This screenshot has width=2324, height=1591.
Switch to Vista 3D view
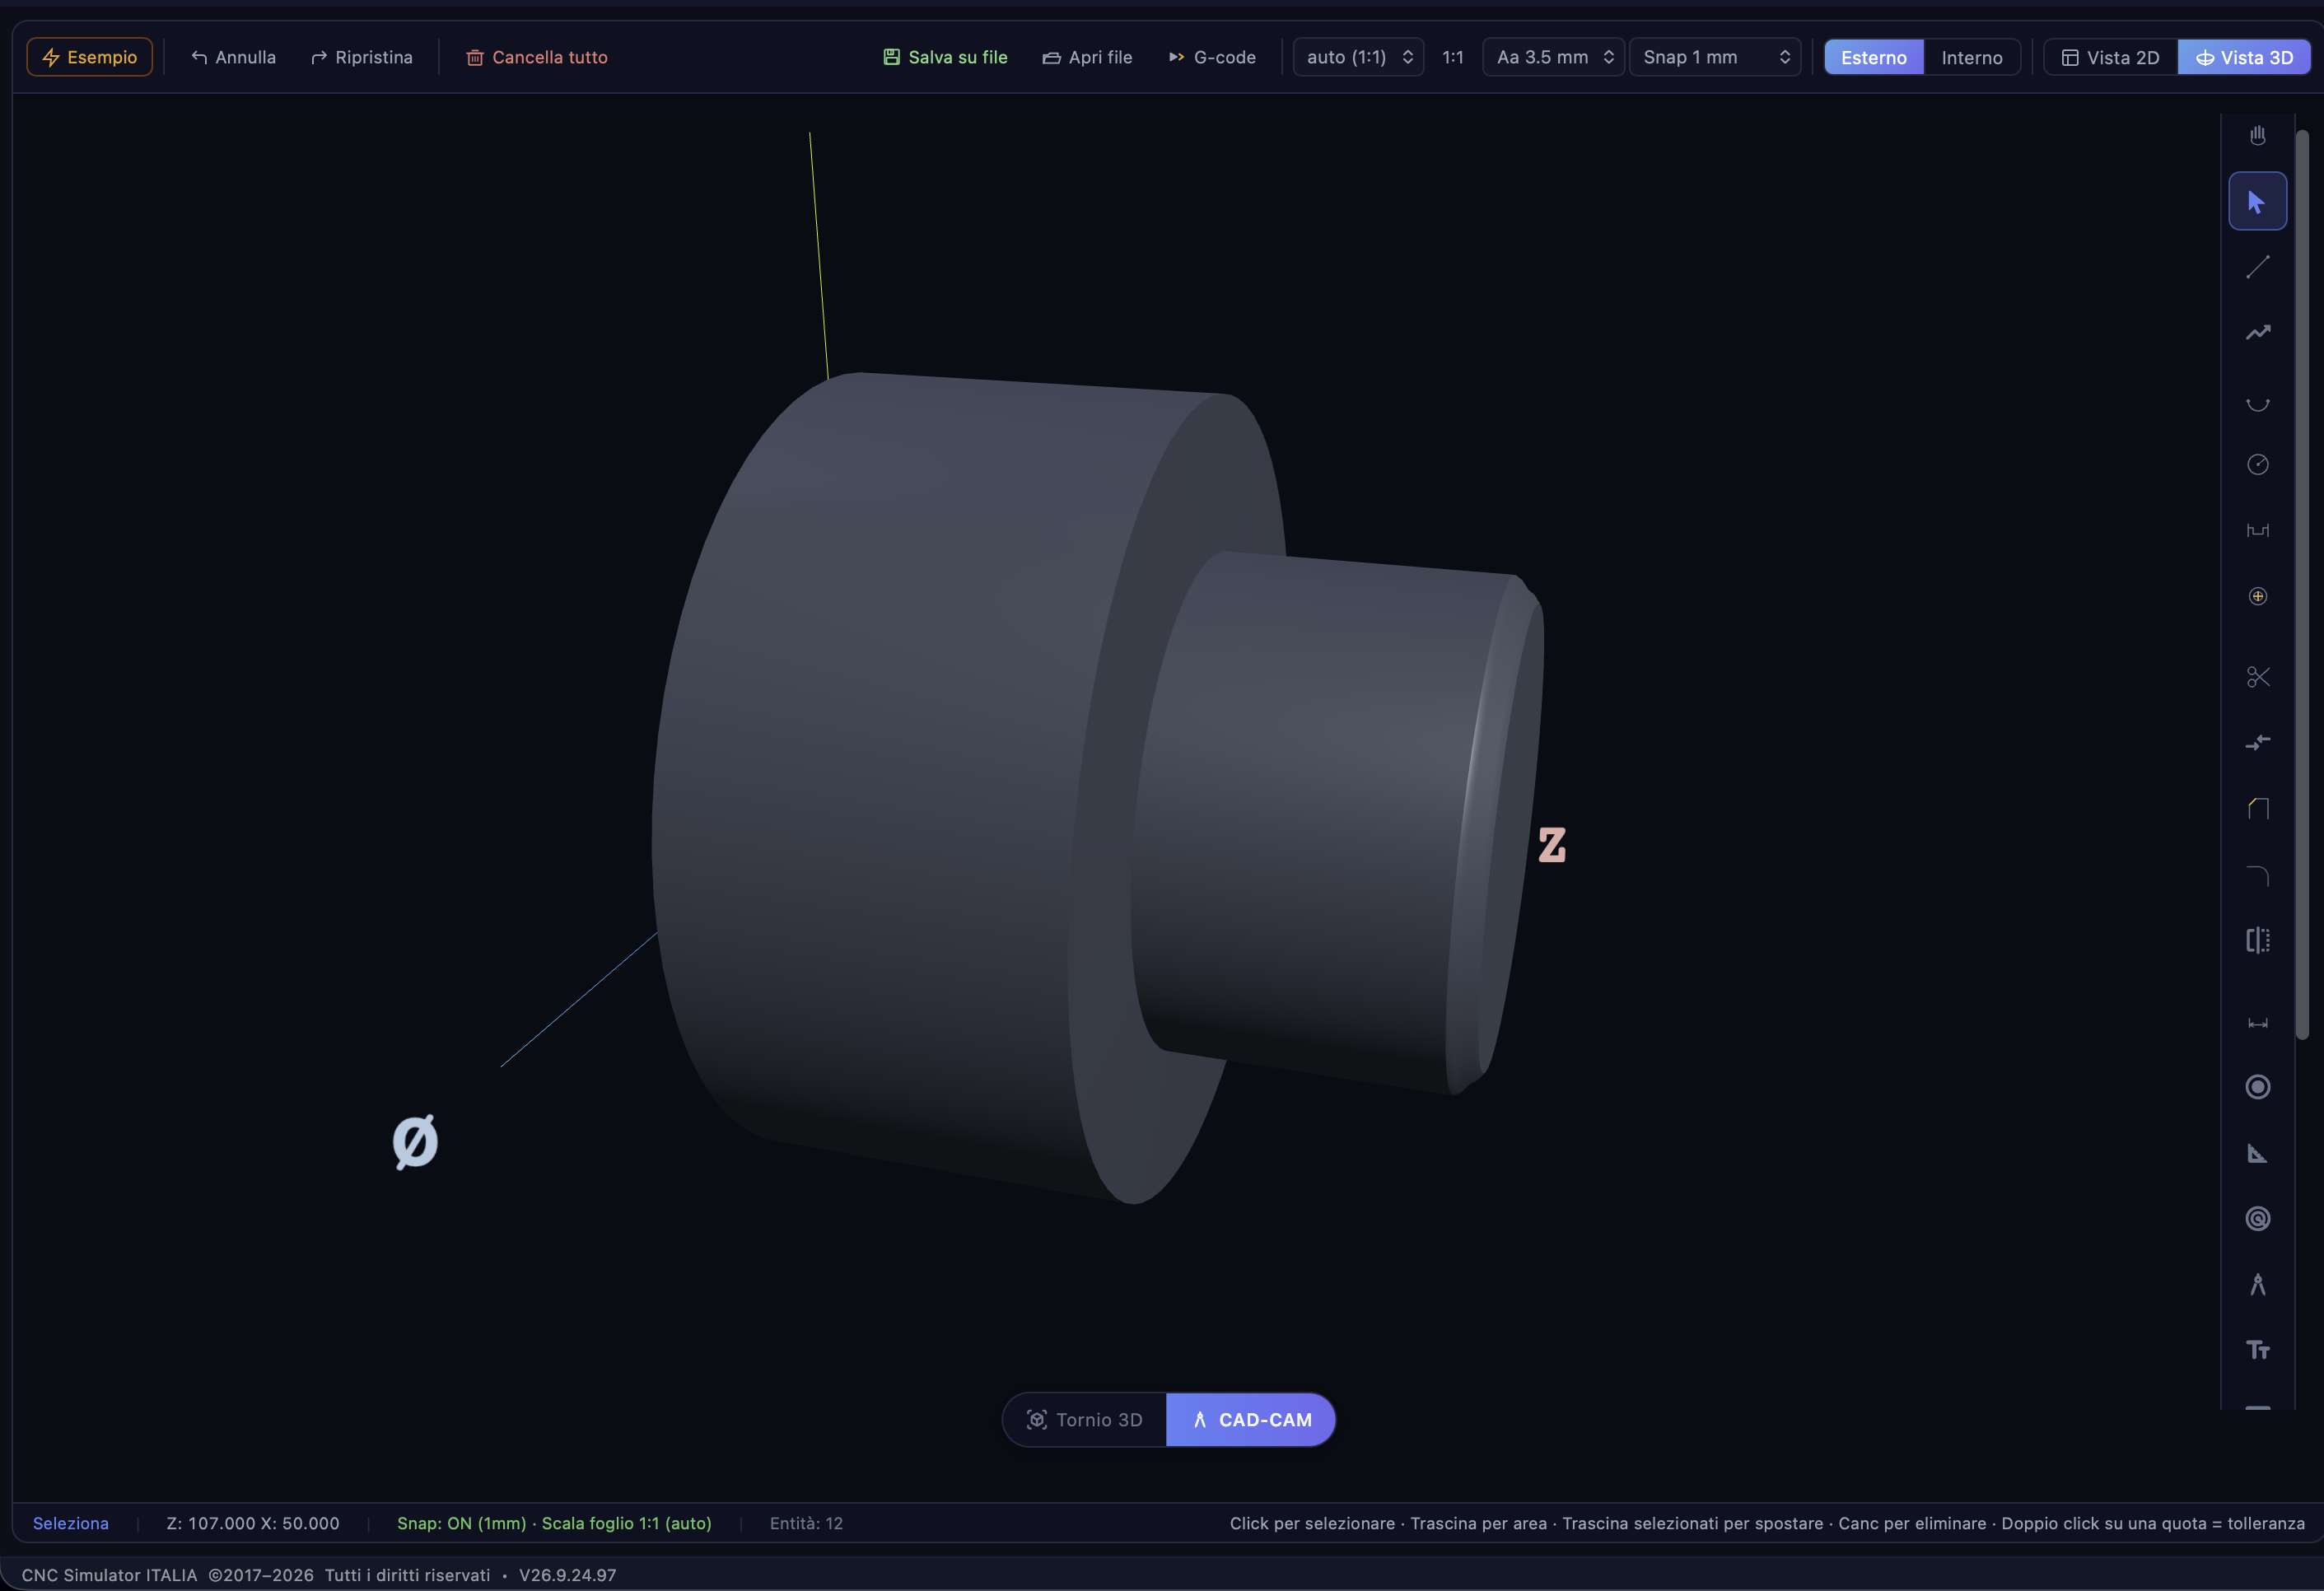2244,57
